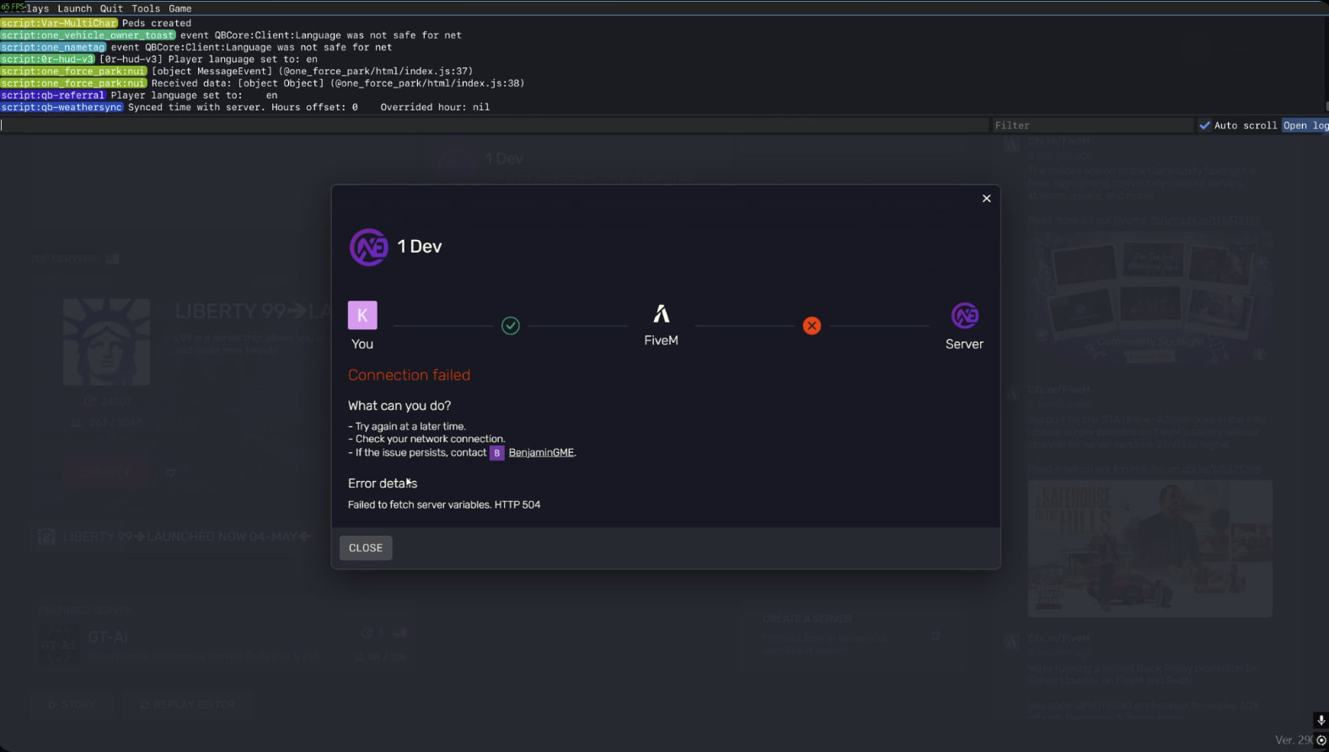Select the script:qb-weathersync console tag

(62, 108)
